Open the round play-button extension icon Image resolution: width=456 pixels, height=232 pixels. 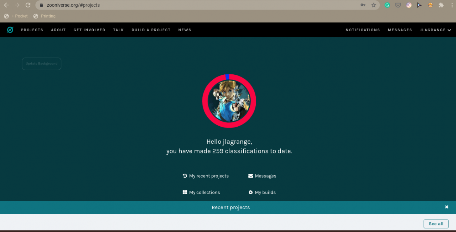tap(409, 5)
